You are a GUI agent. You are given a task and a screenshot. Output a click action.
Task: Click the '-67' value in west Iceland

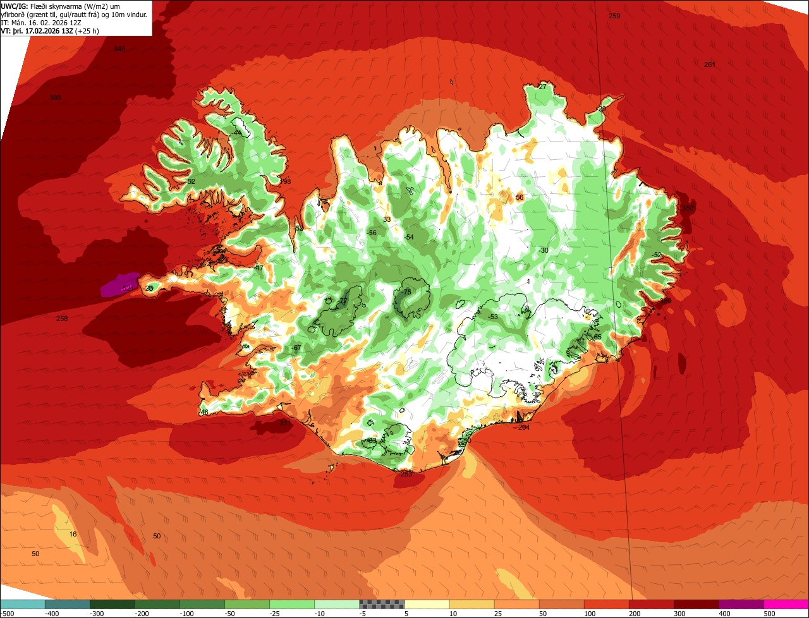click(x=296, y=348)
